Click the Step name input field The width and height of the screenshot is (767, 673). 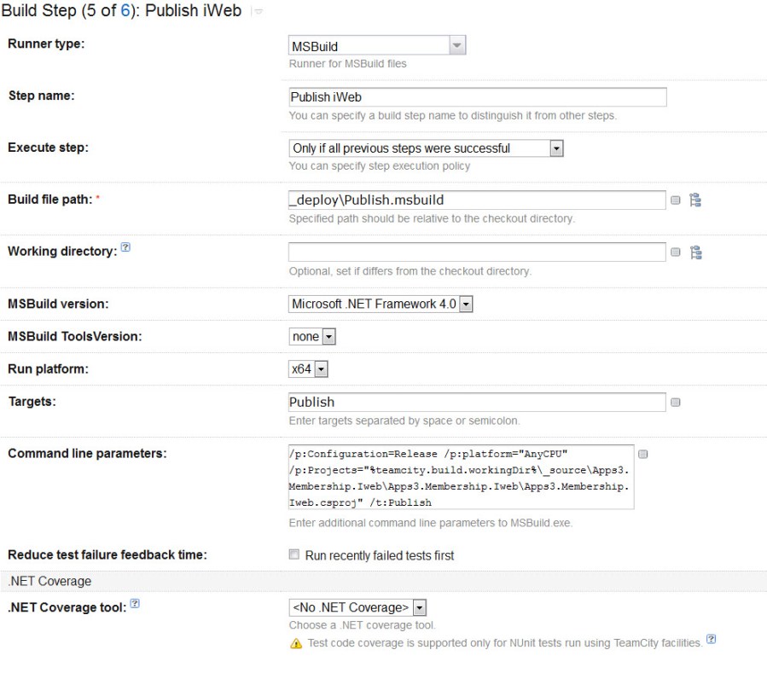tap(477, 97)
